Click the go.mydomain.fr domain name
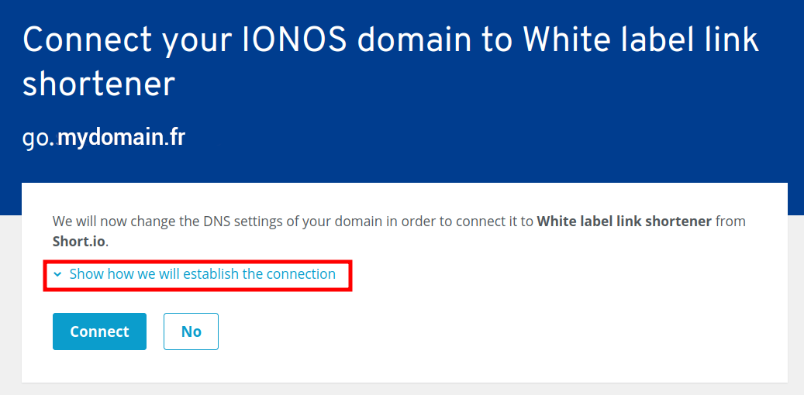 coord(104,138)
